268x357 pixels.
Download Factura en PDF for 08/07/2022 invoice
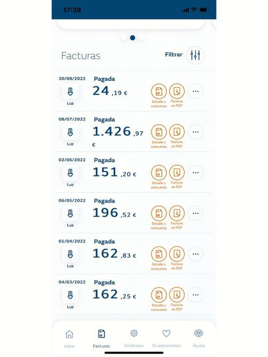177,132
